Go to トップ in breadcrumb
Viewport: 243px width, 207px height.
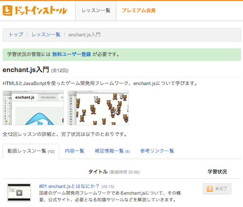tap(16, 34)
